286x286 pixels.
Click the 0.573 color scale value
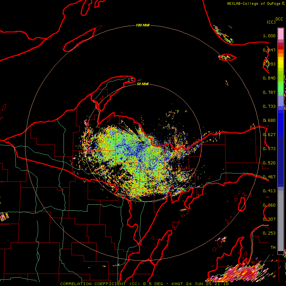tap(269, 149)
